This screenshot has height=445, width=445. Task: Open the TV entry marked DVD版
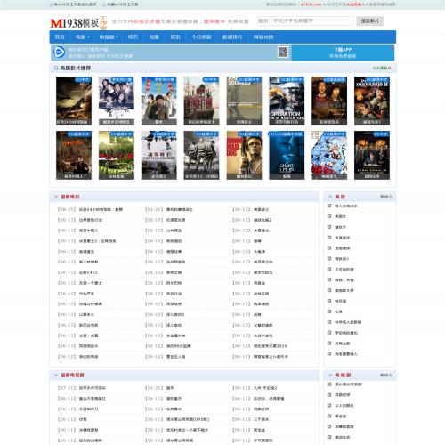[x=188, y=419]
